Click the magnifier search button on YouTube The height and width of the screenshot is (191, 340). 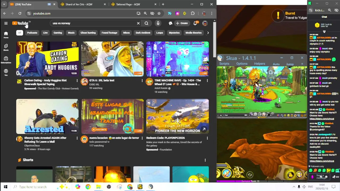(146, 23)
